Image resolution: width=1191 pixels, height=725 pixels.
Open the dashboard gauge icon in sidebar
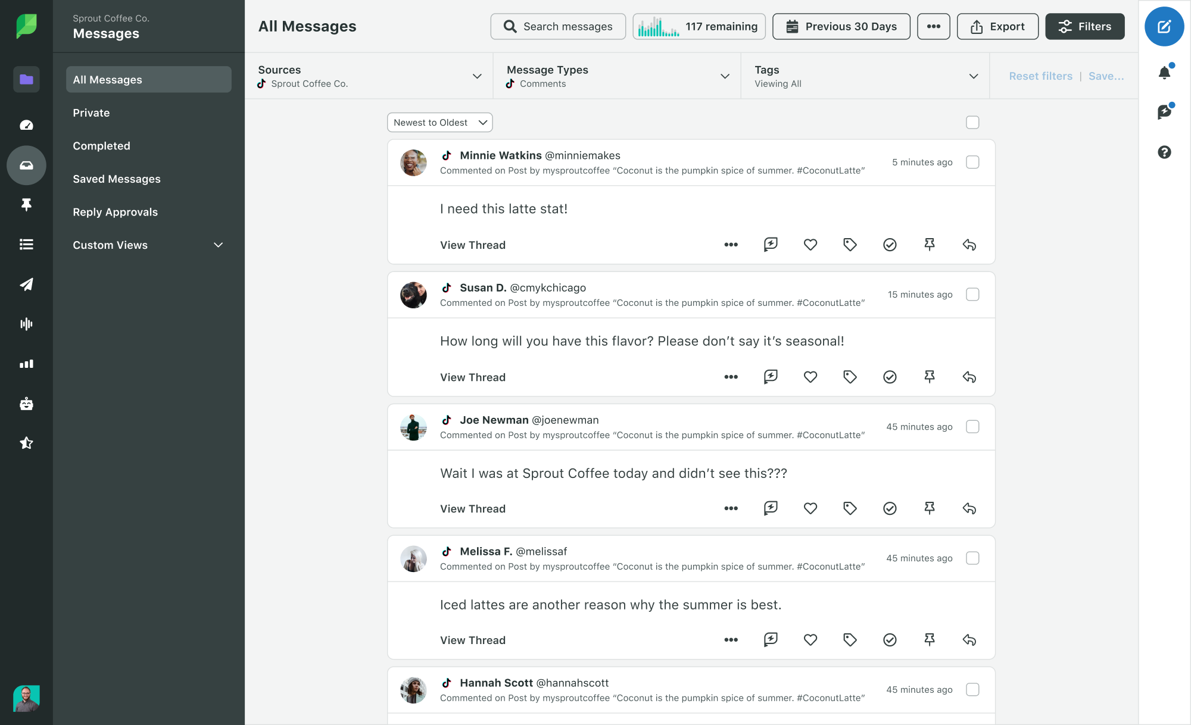click(x=26, y=125)
